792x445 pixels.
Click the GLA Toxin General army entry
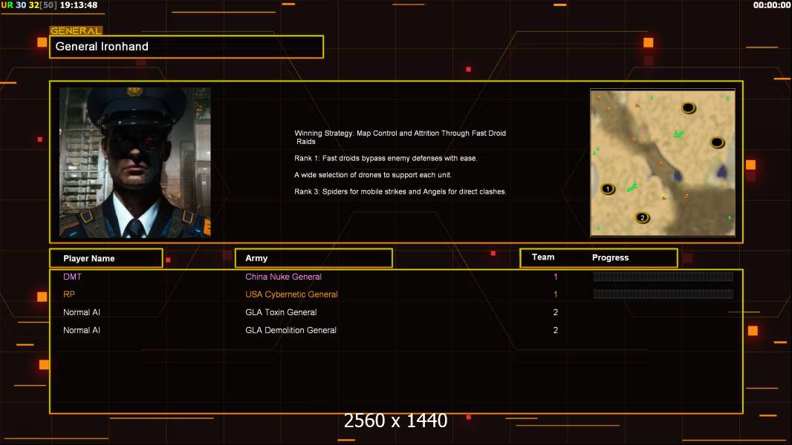[x=281, y=312]
